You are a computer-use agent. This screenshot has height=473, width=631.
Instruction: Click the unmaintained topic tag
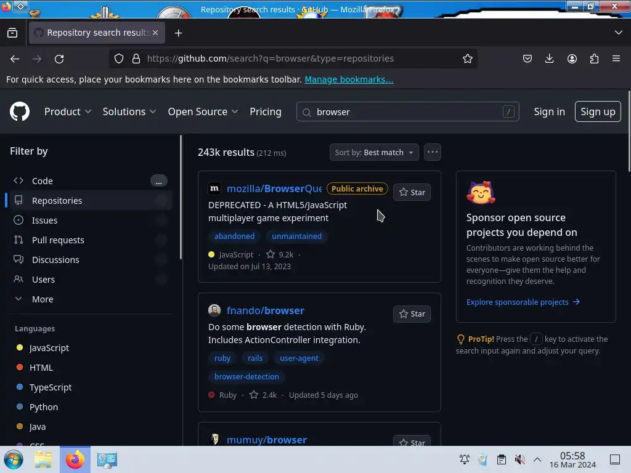click(x=296, y=236)
